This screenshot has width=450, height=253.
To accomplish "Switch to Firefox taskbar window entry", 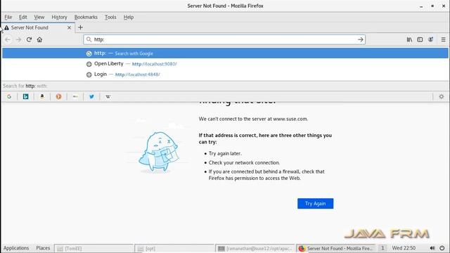I will 336,248.
